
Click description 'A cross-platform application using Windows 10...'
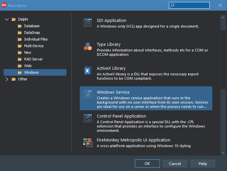144,146
